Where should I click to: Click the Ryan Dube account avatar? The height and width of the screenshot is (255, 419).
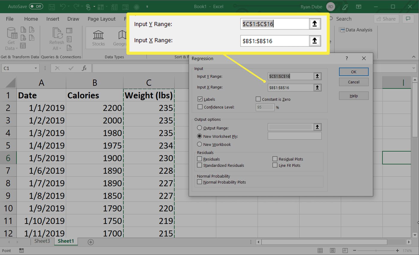pos(330,7)
